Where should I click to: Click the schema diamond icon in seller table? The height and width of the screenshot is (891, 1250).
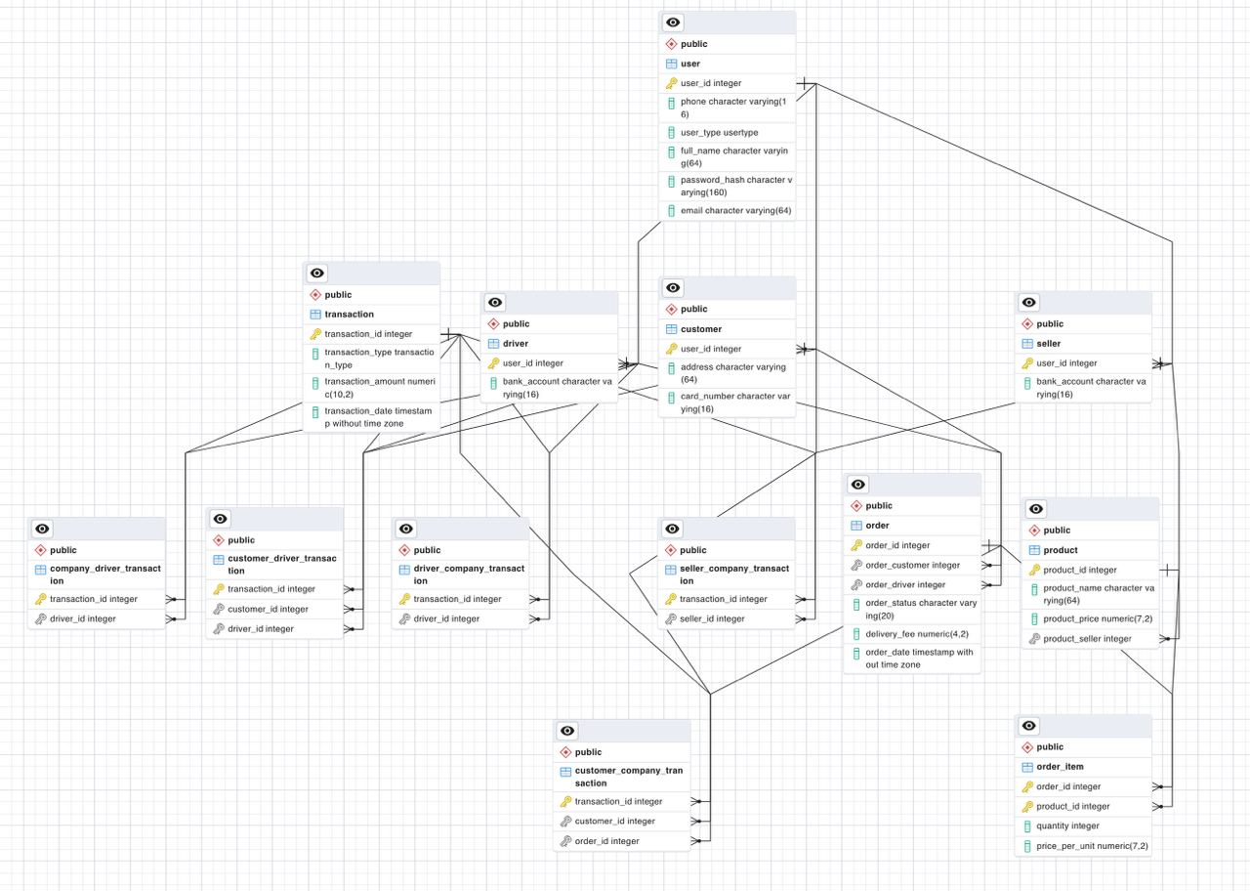click(1027, 324)
